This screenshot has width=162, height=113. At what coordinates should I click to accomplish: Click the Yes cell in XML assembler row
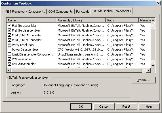(143, 59)
